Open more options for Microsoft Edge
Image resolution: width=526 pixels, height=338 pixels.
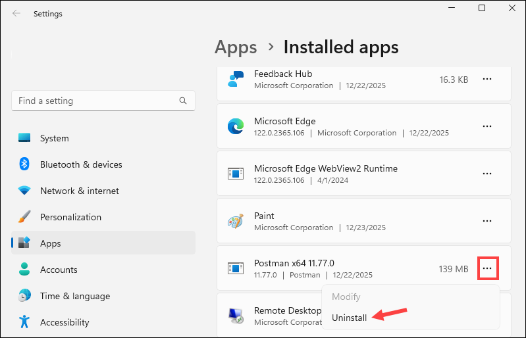tap(487, 126)
